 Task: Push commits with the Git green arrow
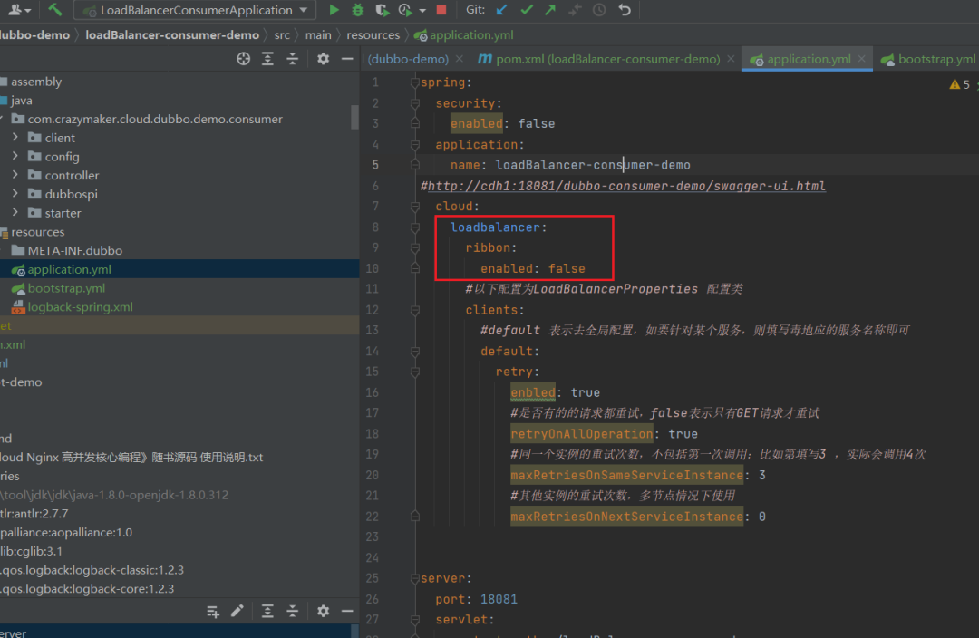coord(550,10)
